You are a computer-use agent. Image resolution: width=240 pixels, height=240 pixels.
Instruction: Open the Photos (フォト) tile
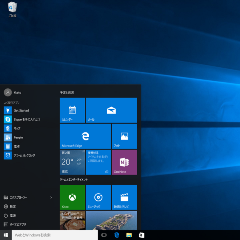coord(124,136)
